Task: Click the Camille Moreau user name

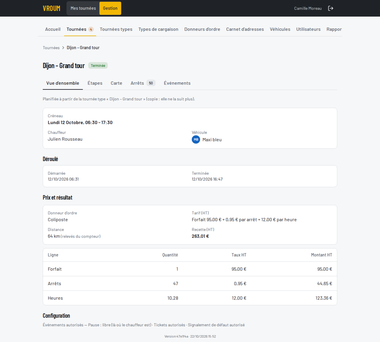Action: (x=308, y=8)
